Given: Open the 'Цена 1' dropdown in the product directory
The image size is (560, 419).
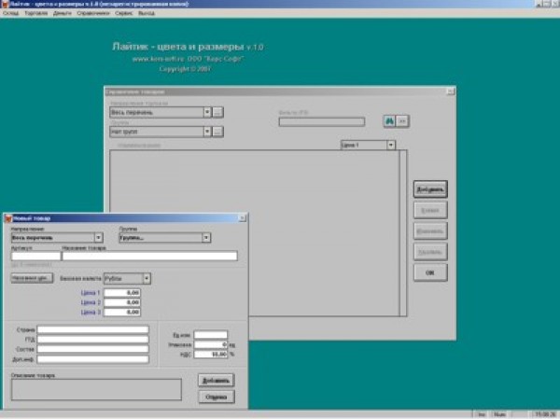Looking at the screenshot, I should click(x=390, y=145).
